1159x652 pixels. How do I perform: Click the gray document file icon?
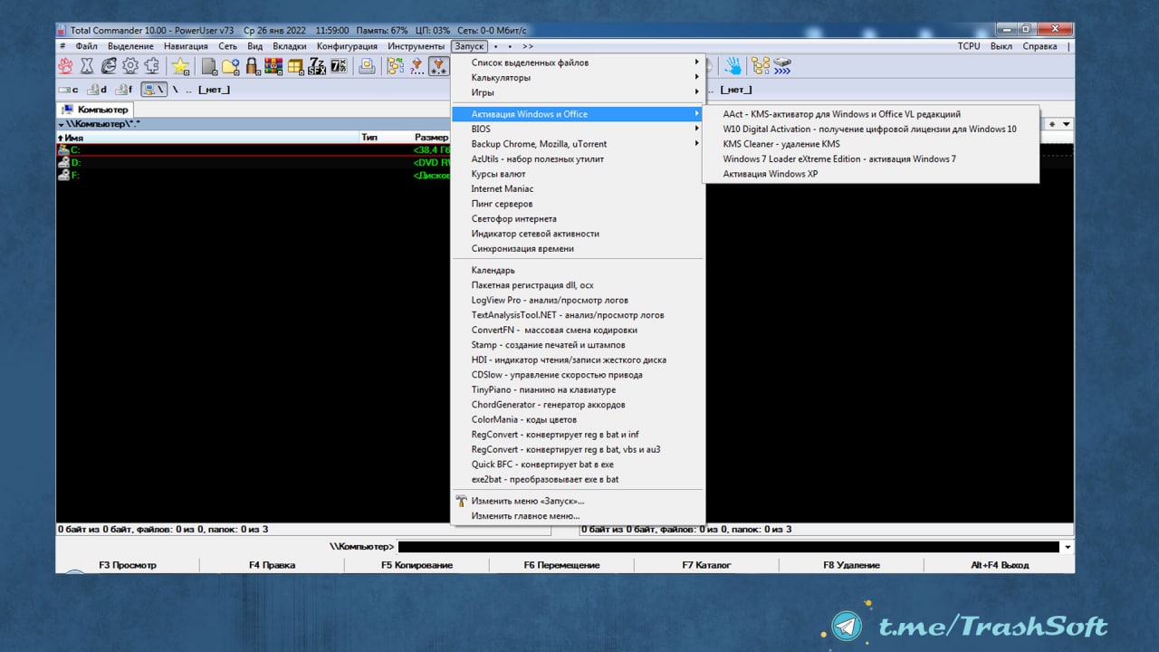tap(209, 65)
